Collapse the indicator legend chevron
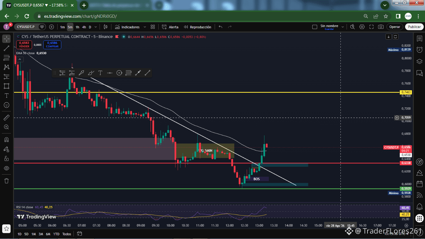Viewport: 425px width, 239px height. (x=20, y=59)
